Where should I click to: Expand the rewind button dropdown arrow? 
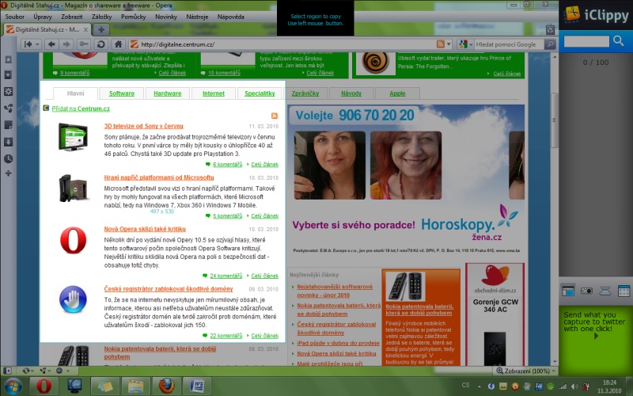coord(37,44)
